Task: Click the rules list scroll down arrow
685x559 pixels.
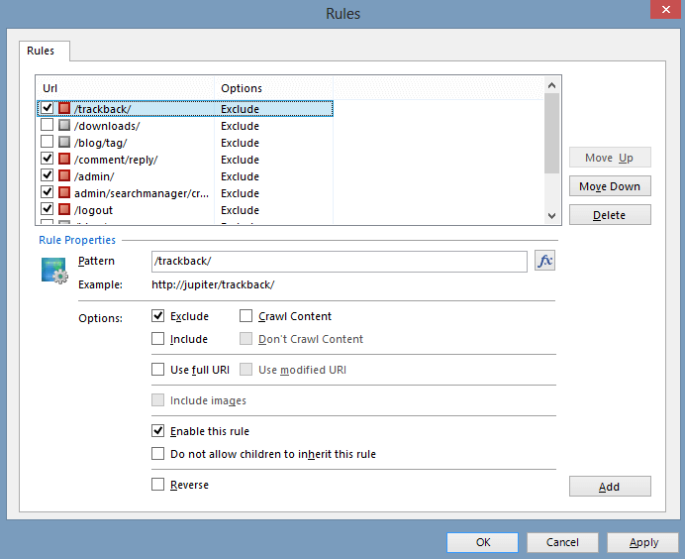Action: pos(551,216)
